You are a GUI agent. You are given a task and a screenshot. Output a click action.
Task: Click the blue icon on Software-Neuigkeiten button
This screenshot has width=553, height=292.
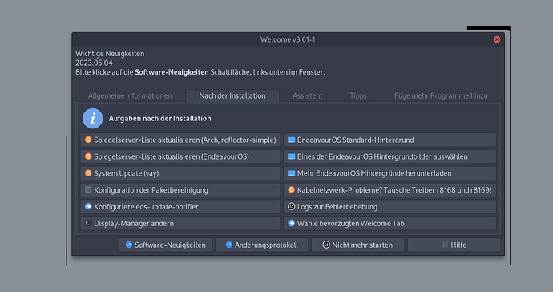[129, 245]
